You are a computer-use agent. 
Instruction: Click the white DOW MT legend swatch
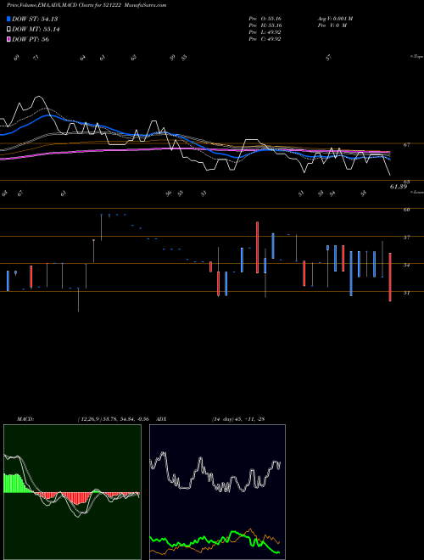[8, 30]
